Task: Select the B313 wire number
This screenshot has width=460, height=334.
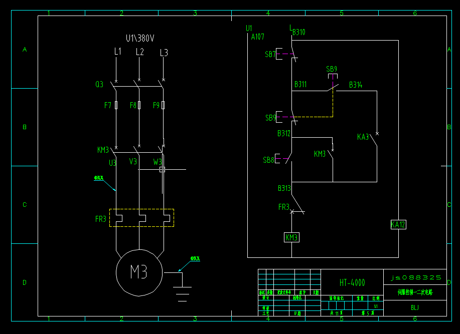Action: point(284,188)
